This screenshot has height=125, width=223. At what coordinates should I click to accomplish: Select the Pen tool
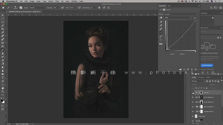[3, 81]
